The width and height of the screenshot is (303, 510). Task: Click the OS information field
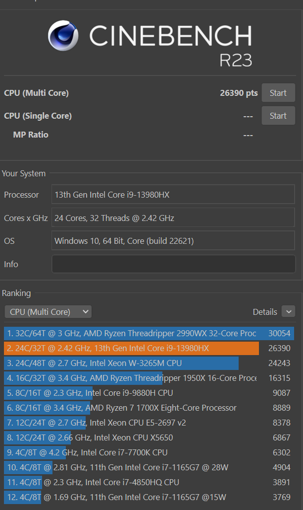point(173,241)
